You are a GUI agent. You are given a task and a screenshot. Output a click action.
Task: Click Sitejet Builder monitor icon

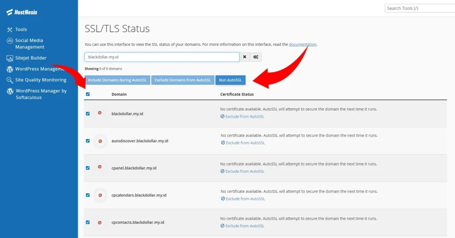10,58
